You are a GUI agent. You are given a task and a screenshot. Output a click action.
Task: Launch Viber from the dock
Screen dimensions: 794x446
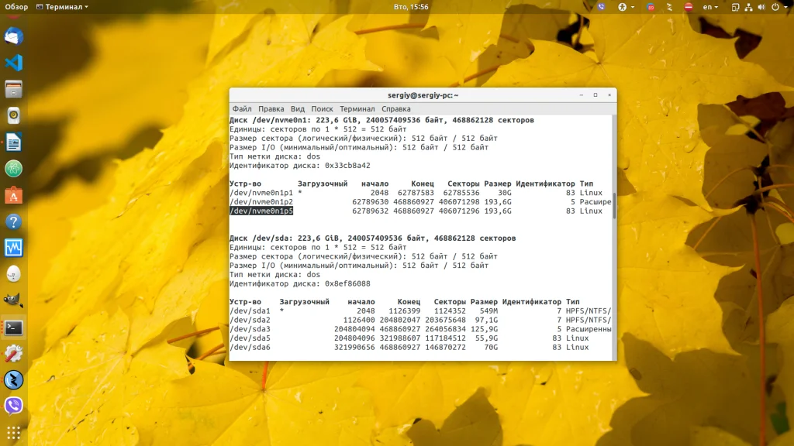coord(14,406)
